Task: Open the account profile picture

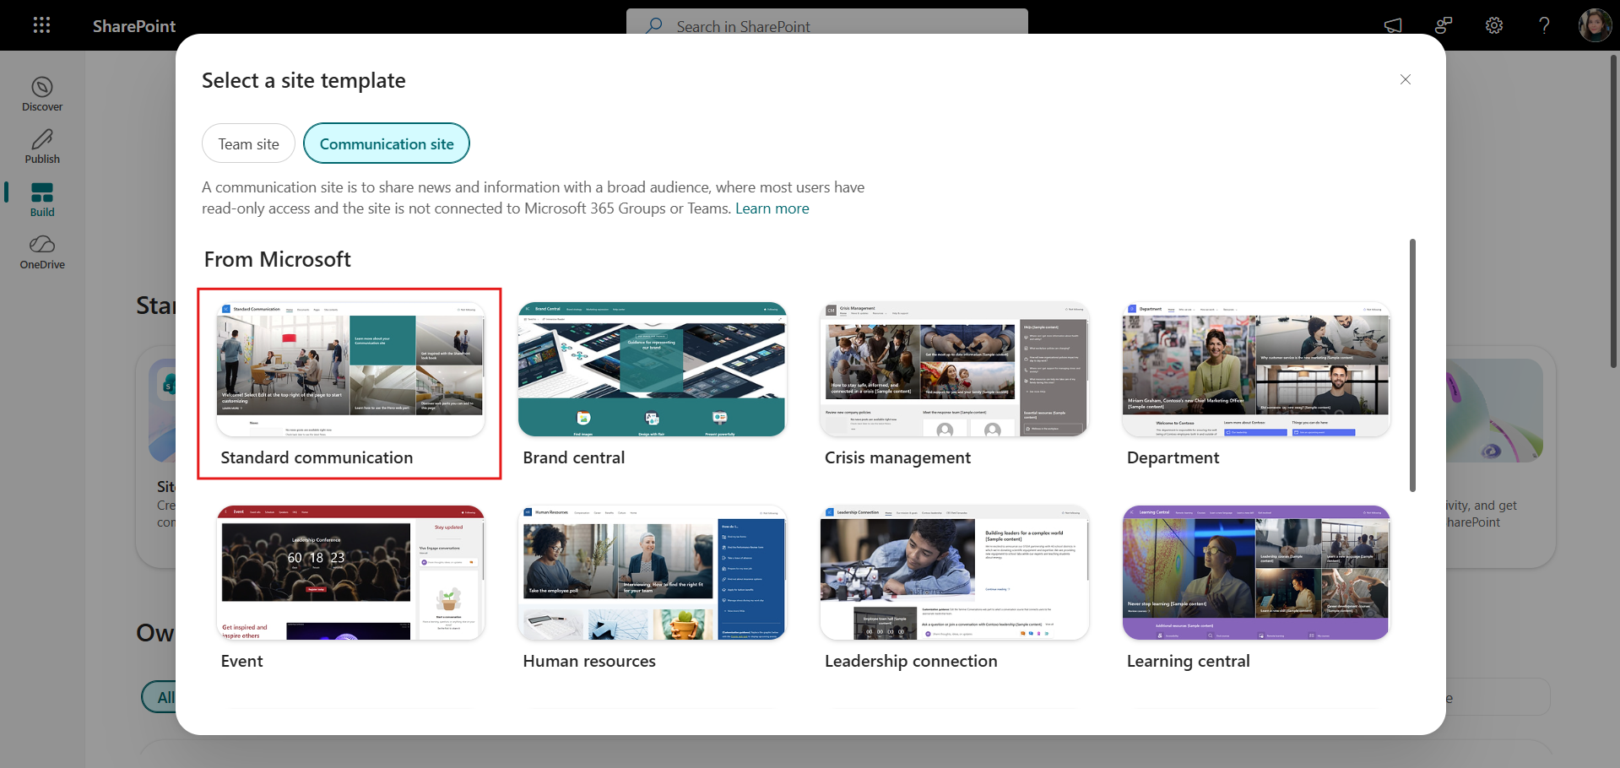Action: point(1595,25)
